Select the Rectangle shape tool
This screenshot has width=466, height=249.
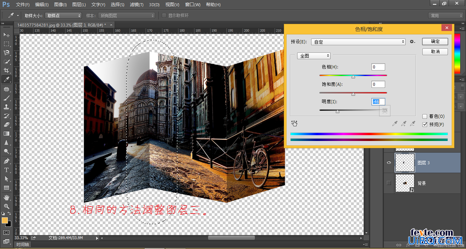click(6, 187)
